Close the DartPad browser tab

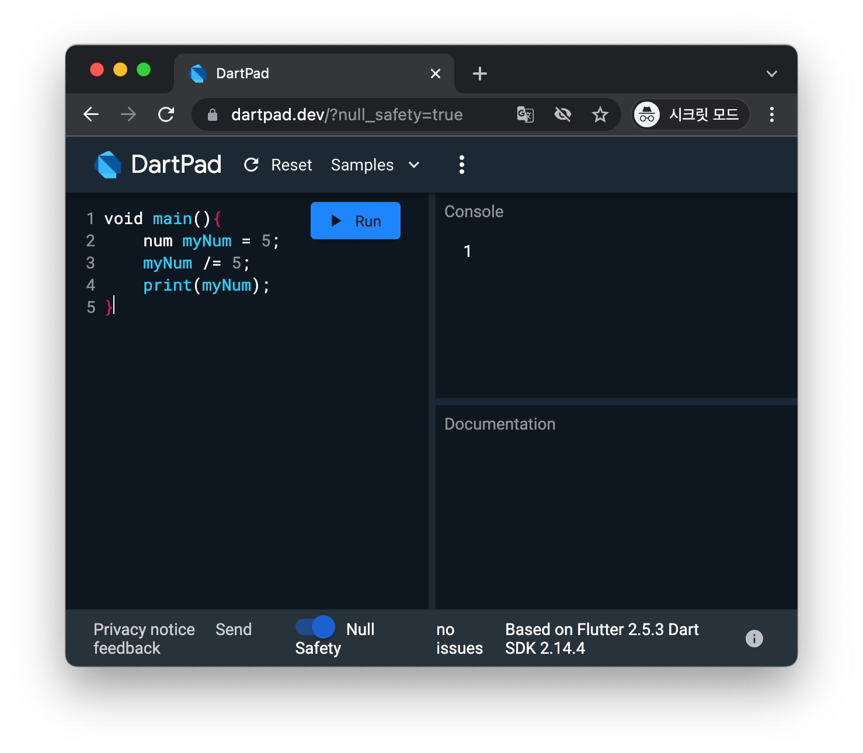point(436,74)
